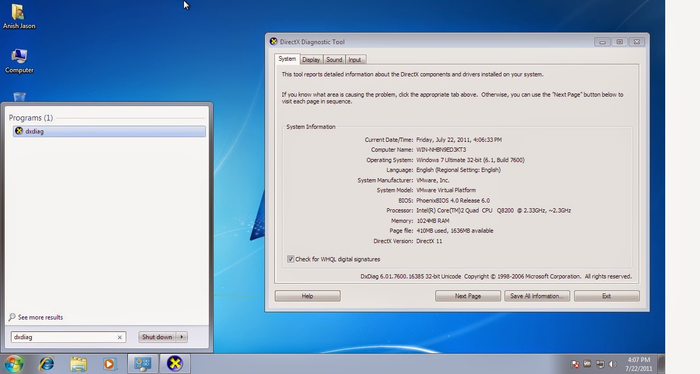Maximize the DirectX Diagnostic Tool window
700x374 pixels.
click(619, 42)
